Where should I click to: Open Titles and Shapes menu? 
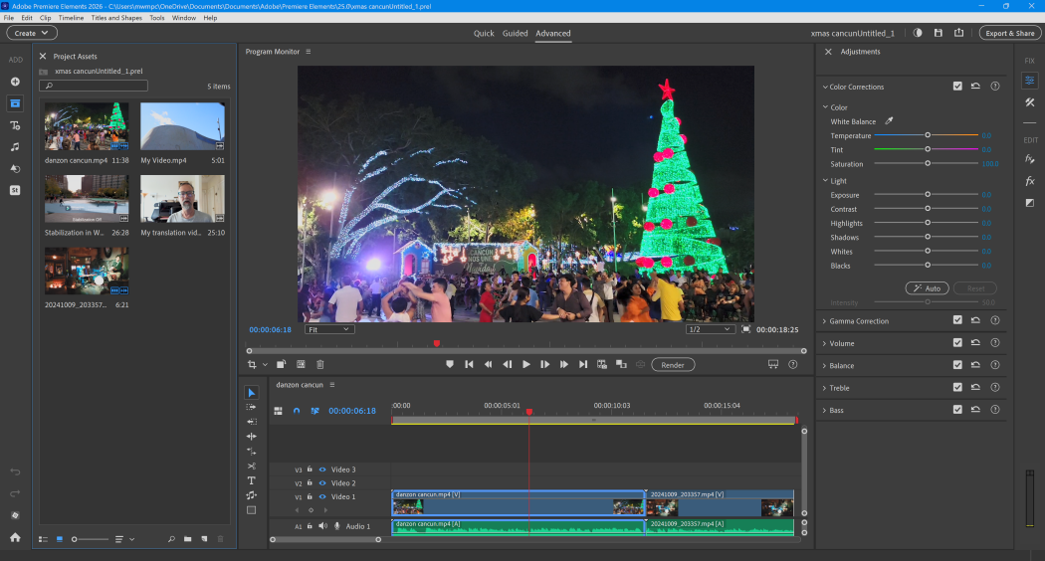116,18
